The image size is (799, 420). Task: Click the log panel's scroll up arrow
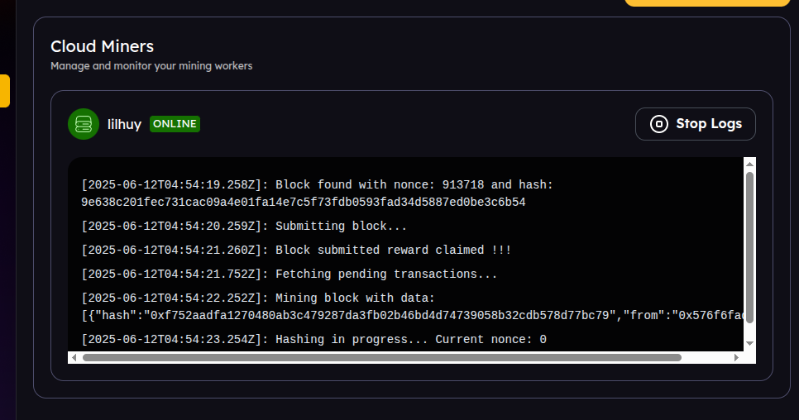coord(749,164)
